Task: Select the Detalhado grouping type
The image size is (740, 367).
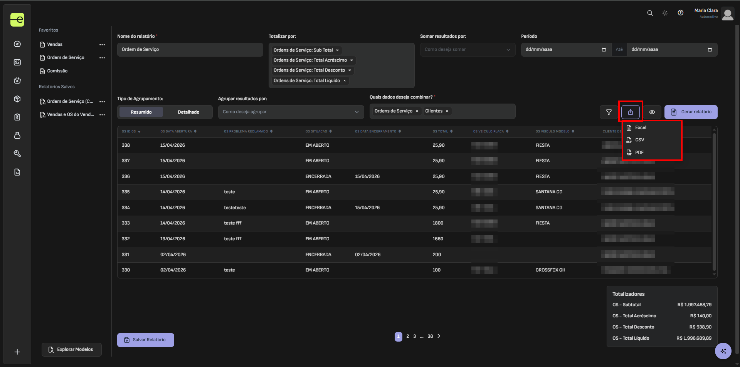Action: pyautogui.click(x=188, y=112)
